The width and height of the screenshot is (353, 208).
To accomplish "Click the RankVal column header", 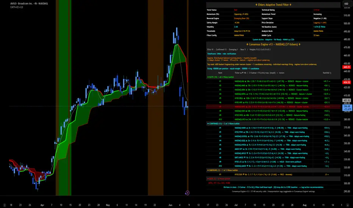I will [x=327, y=73].
